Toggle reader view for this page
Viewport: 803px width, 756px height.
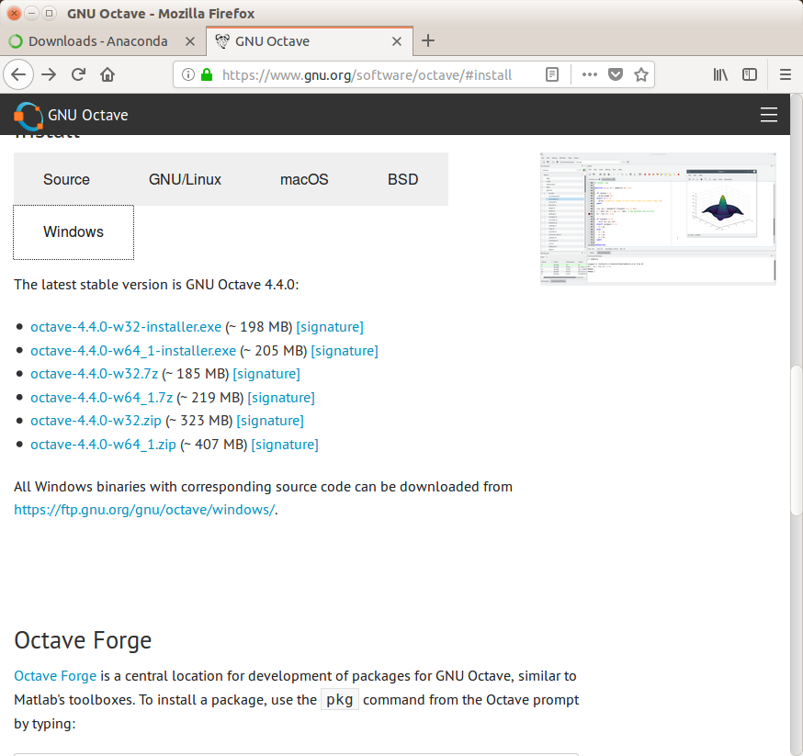point(552,74)
